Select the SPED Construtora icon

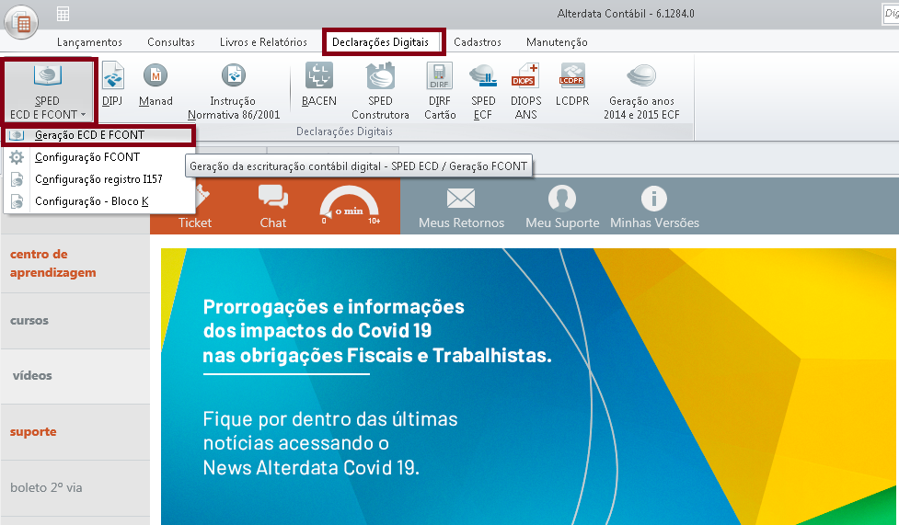tap(380, 92)
